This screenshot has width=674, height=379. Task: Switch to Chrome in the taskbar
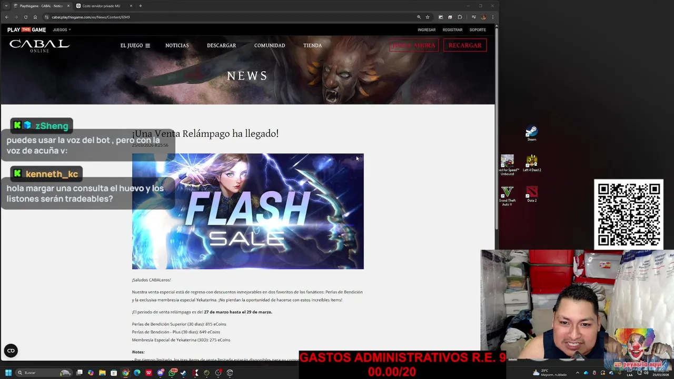click(125, 373)
